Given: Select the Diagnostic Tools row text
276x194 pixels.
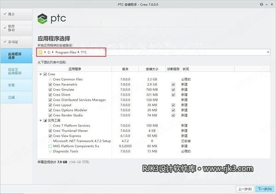Looking at the screenshot, I should (65, 151).
